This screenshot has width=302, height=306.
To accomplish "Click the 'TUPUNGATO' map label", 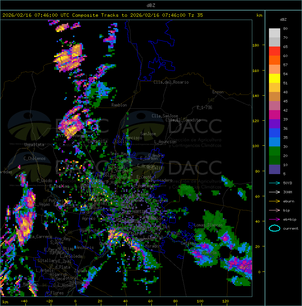I will click(59, 253).
